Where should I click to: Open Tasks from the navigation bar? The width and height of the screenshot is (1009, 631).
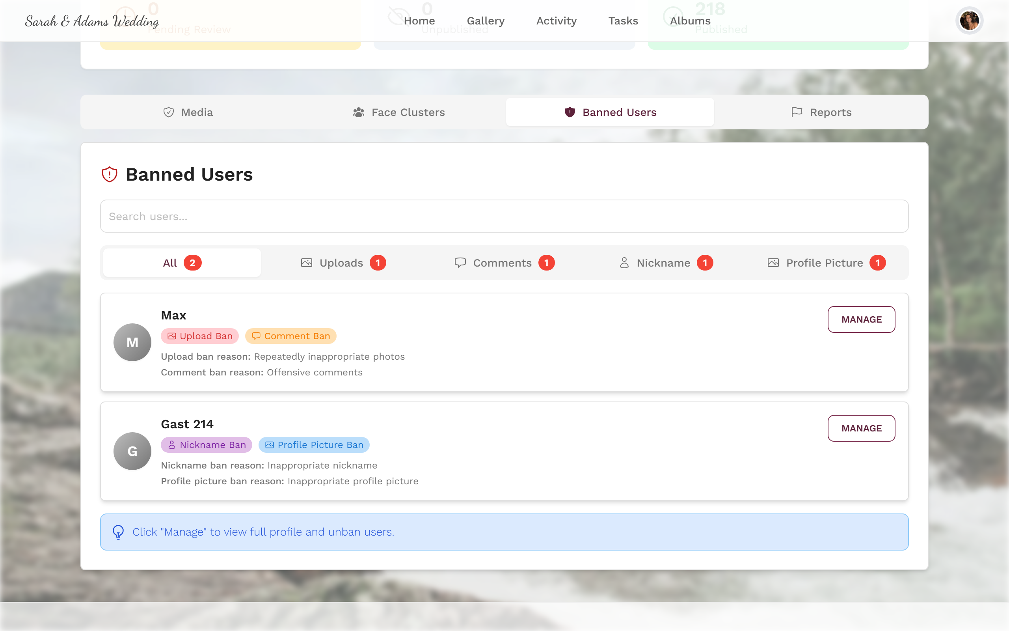pos(623,21)
